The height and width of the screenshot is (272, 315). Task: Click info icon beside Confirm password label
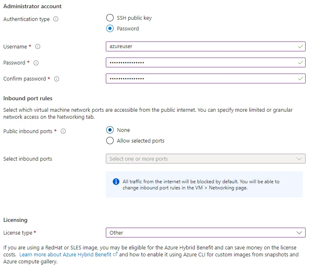[57, 79]
